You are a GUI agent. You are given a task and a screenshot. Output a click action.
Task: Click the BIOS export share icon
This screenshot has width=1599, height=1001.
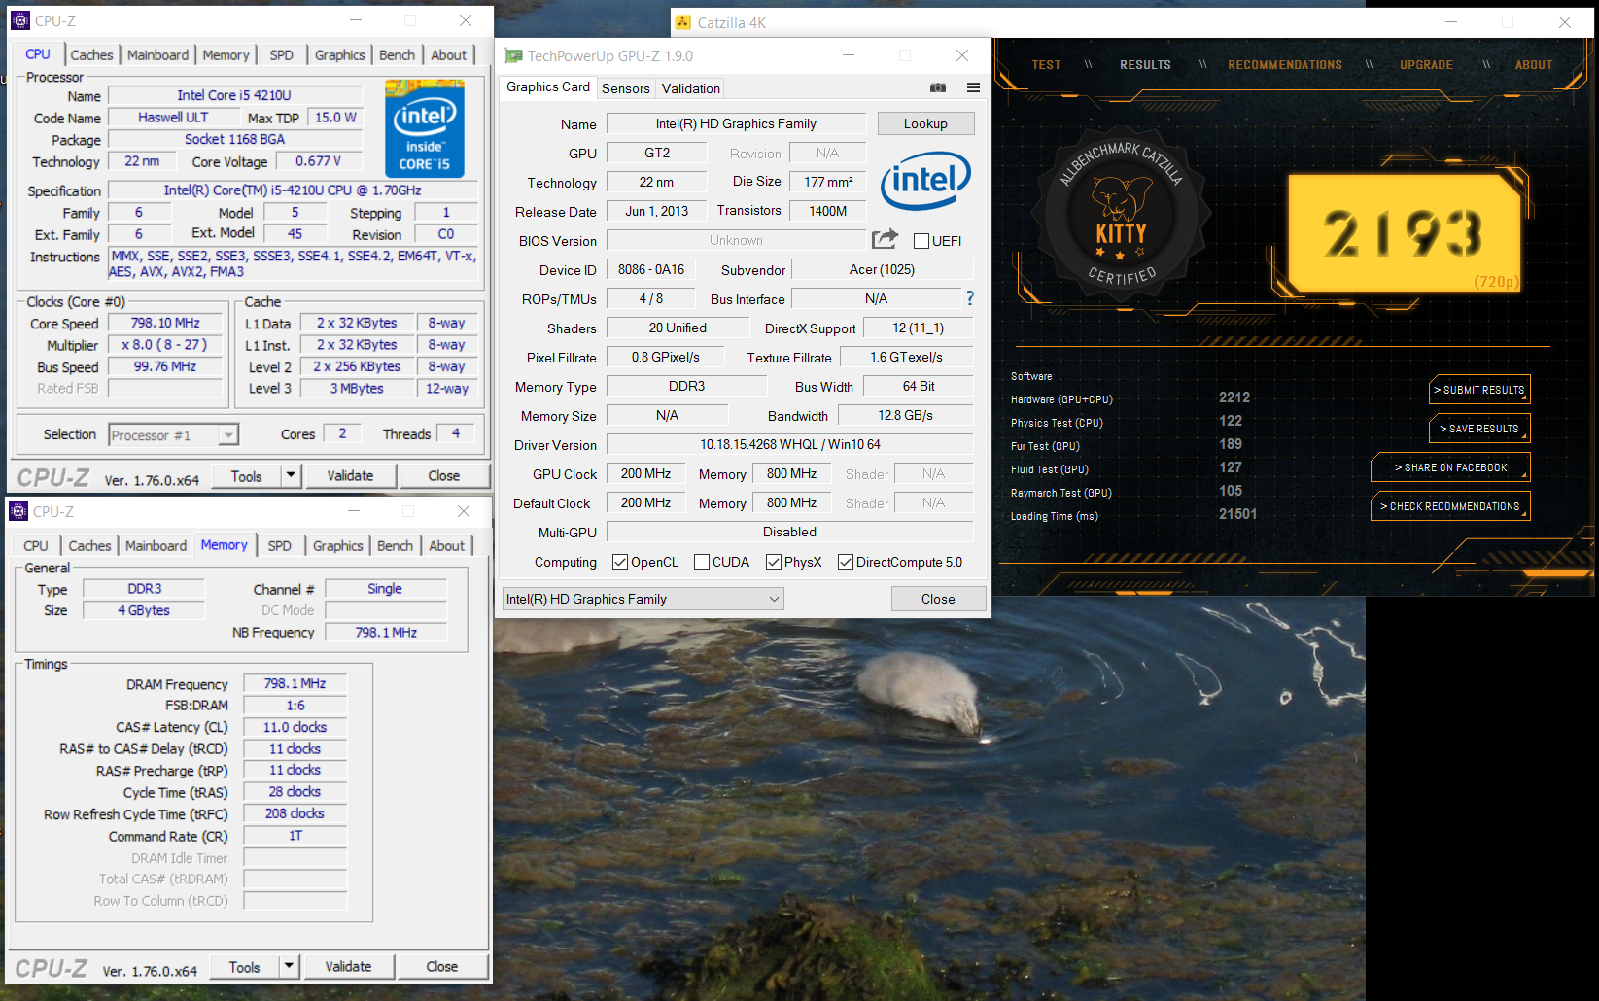point(885,239)
